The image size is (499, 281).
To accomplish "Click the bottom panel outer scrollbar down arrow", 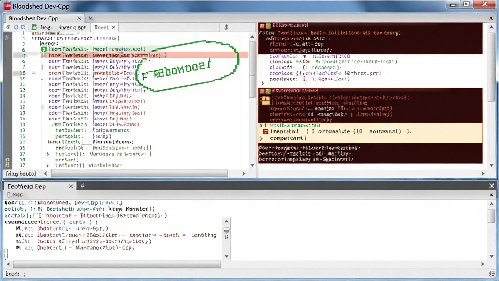I will pyautogui.click(x=491, y=256).
